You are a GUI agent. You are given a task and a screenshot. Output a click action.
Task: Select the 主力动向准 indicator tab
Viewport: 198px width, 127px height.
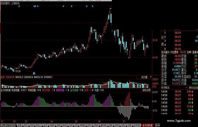point(147,125)
